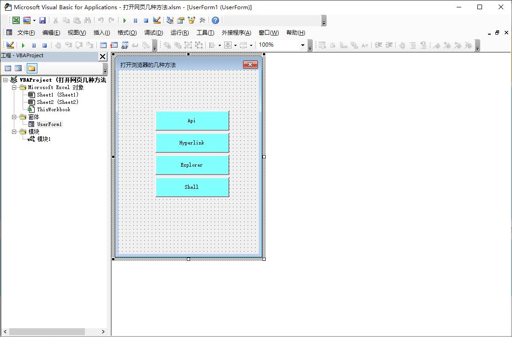Open the Properties Window icon
This screenshot has width=512, height=337.
pos(180,20)
